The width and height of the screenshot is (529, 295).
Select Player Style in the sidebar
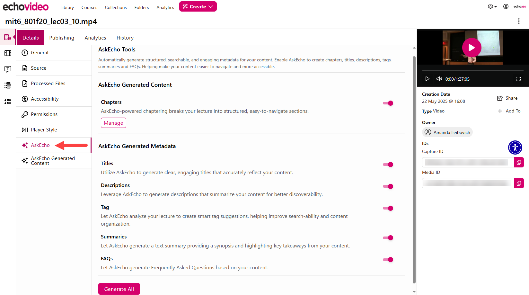click(54, 130)
